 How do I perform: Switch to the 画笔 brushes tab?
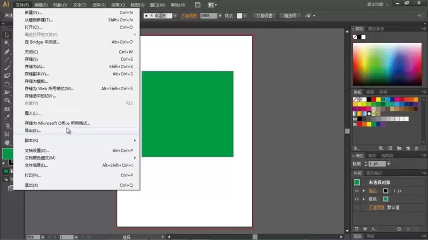point(370,92)
